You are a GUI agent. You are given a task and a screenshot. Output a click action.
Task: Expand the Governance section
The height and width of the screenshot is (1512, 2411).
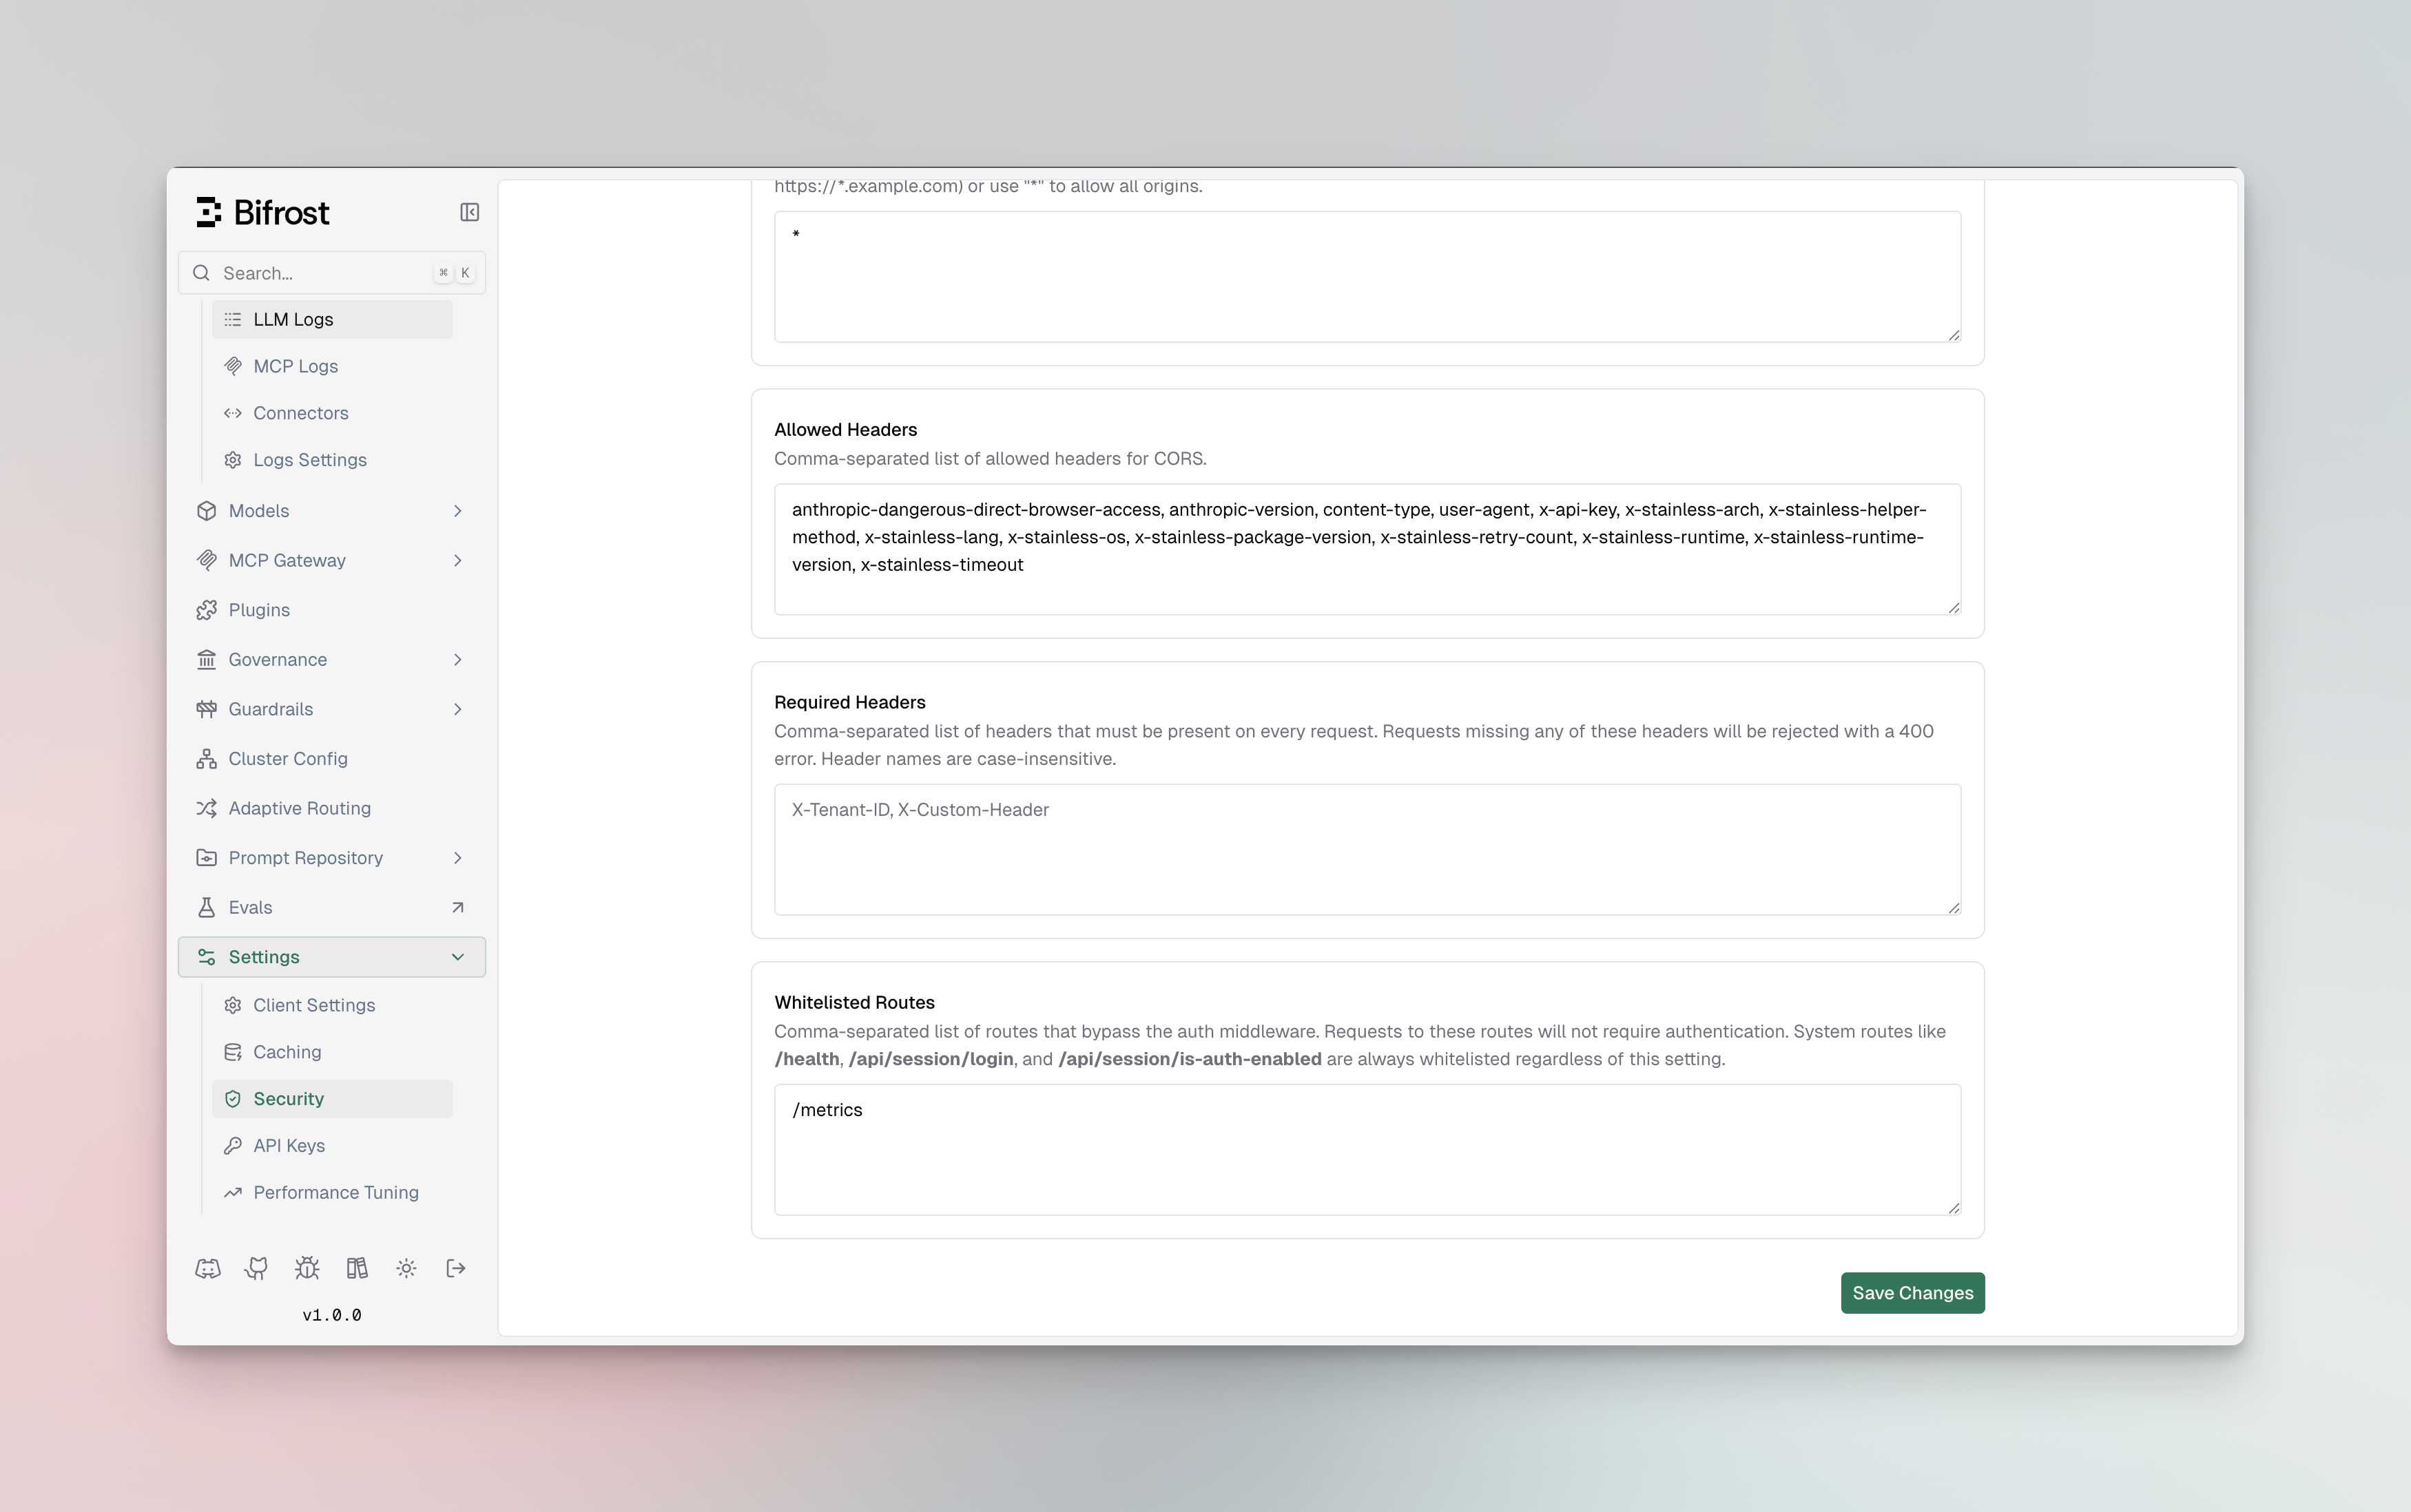click(x=457, y=659)
